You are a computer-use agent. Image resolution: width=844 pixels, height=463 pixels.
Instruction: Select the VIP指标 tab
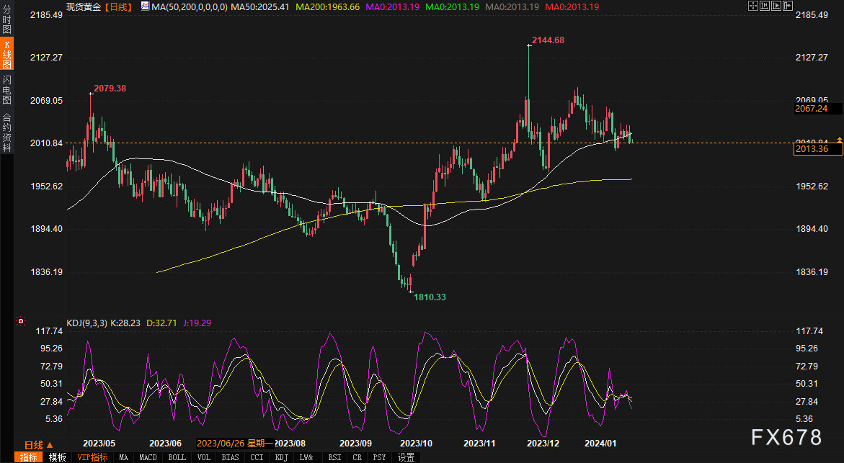[92, 457]
